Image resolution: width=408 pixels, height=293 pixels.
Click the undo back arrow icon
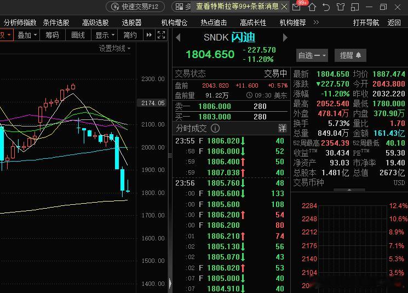click(326, 7)
